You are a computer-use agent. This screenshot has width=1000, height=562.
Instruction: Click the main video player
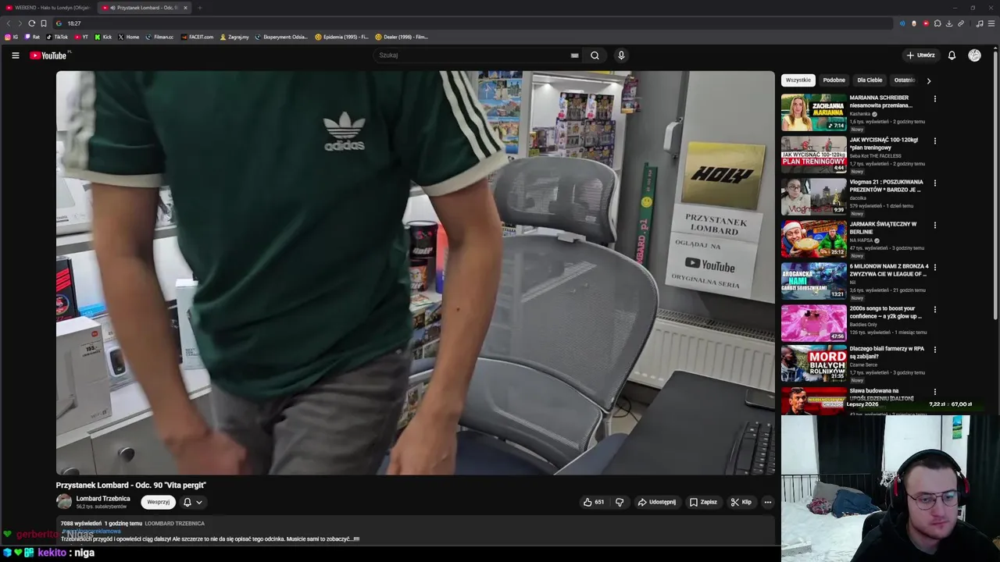tap(416, 272)
